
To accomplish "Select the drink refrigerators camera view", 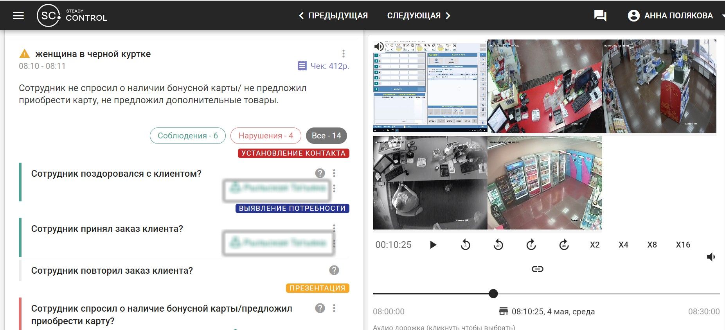I will click(545, 183).
